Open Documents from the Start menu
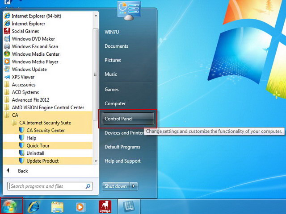This screenshot has width=286, height=214. point(116,46)
